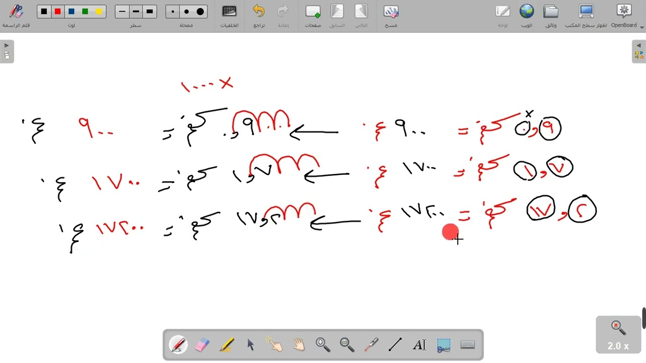Viewport: 646px width, 363px height.
Task: Activate the arrow selector tool
Action: pos(251,345)
